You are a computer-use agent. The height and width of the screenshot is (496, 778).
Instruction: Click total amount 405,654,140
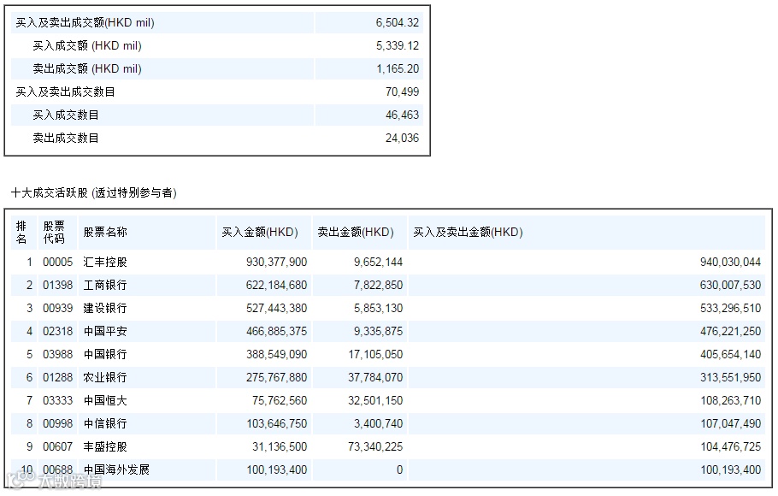coord(730,355)
